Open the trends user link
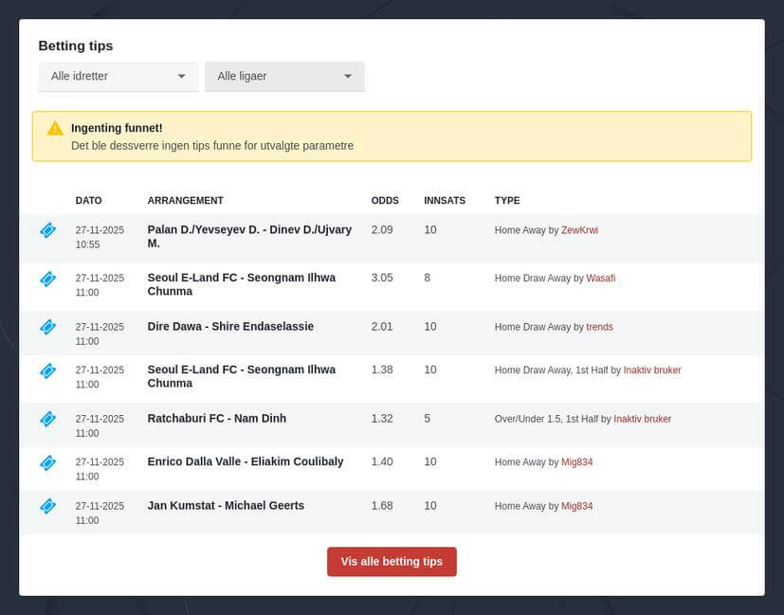Screen dimensions: 784x615 coord(599,327)
